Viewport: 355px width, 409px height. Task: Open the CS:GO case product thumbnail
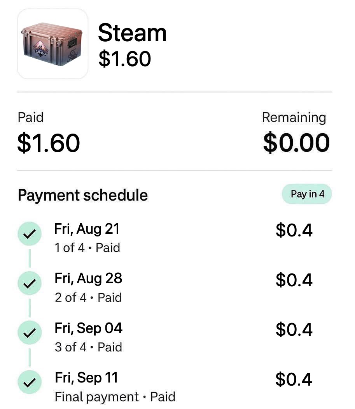(x=52, y=44)
